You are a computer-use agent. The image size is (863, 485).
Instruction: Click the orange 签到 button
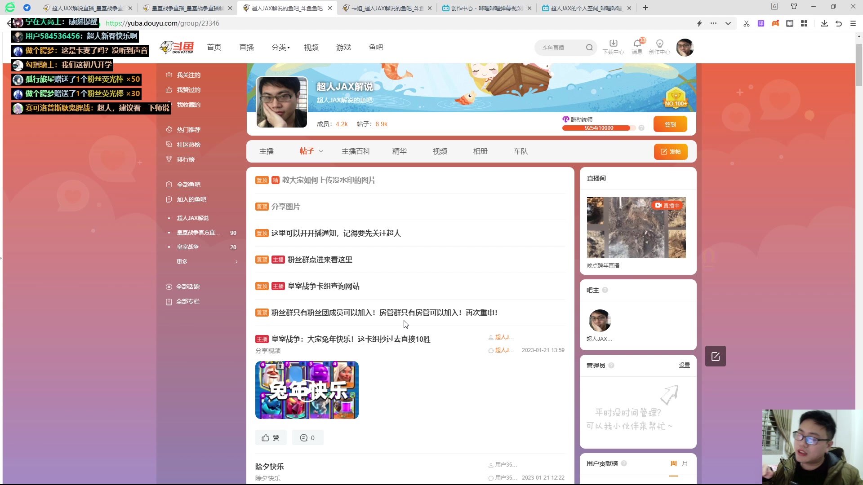click(x=670, y=124)
